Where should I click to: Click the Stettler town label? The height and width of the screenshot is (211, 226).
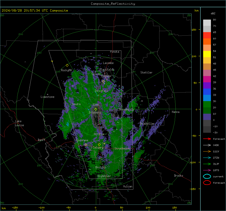(x=146, y=73)
